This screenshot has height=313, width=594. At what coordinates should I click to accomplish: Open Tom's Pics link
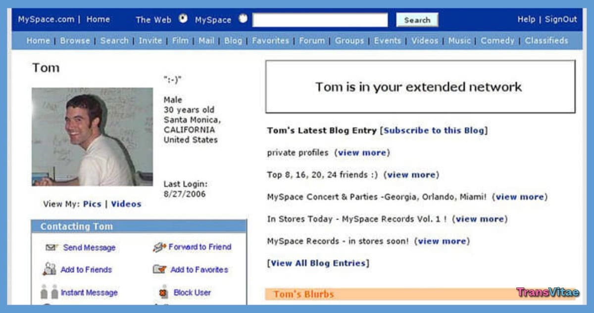tap(92, 204)
